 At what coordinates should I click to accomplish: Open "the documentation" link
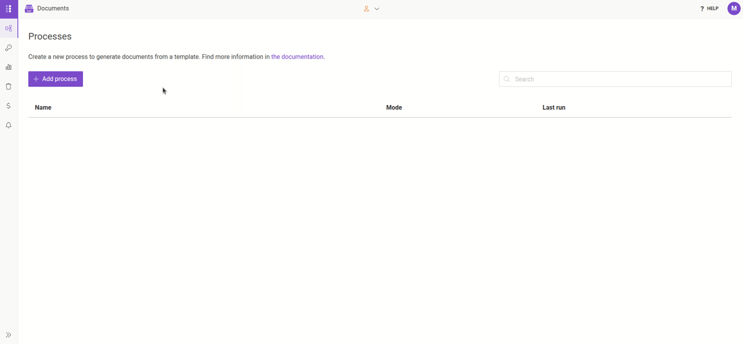point(297,57)
